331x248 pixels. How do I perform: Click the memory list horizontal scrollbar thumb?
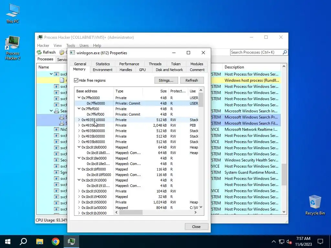click(131, 212)
